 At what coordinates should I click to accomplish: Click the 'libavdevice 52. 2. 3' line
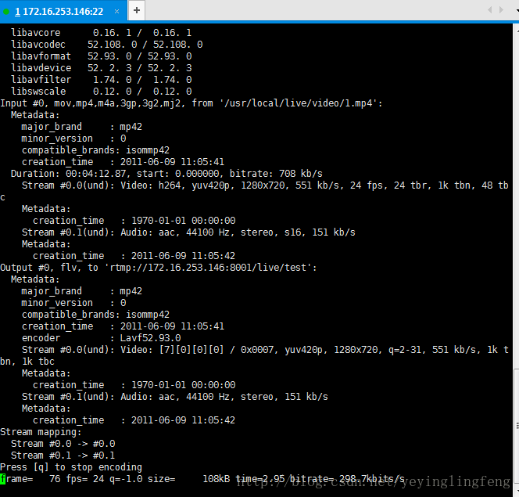tap(102, 68)
